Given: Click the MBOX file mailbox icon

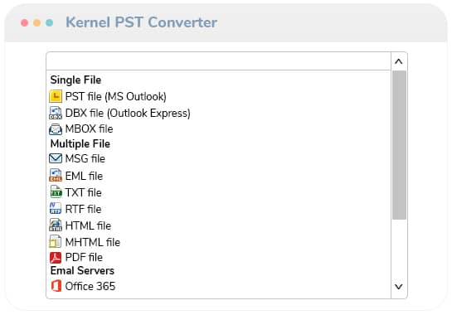Looking at the screenshot, I should click(x=56, y=129).
